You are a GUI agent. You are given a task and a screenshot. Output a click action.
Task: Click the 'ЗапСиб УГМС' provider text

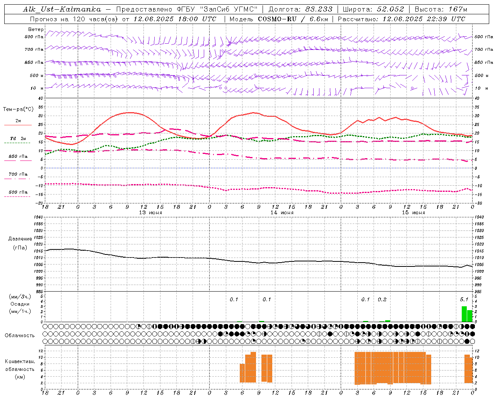tap(229, 9)
